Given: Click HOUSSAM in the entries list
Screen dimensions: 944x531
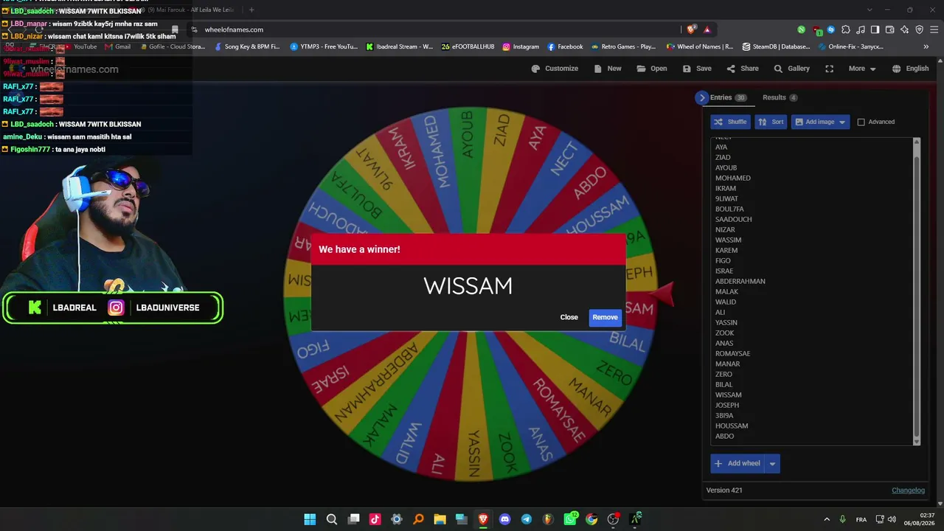Looking at the screenshot, I should (x=732, y=426).
